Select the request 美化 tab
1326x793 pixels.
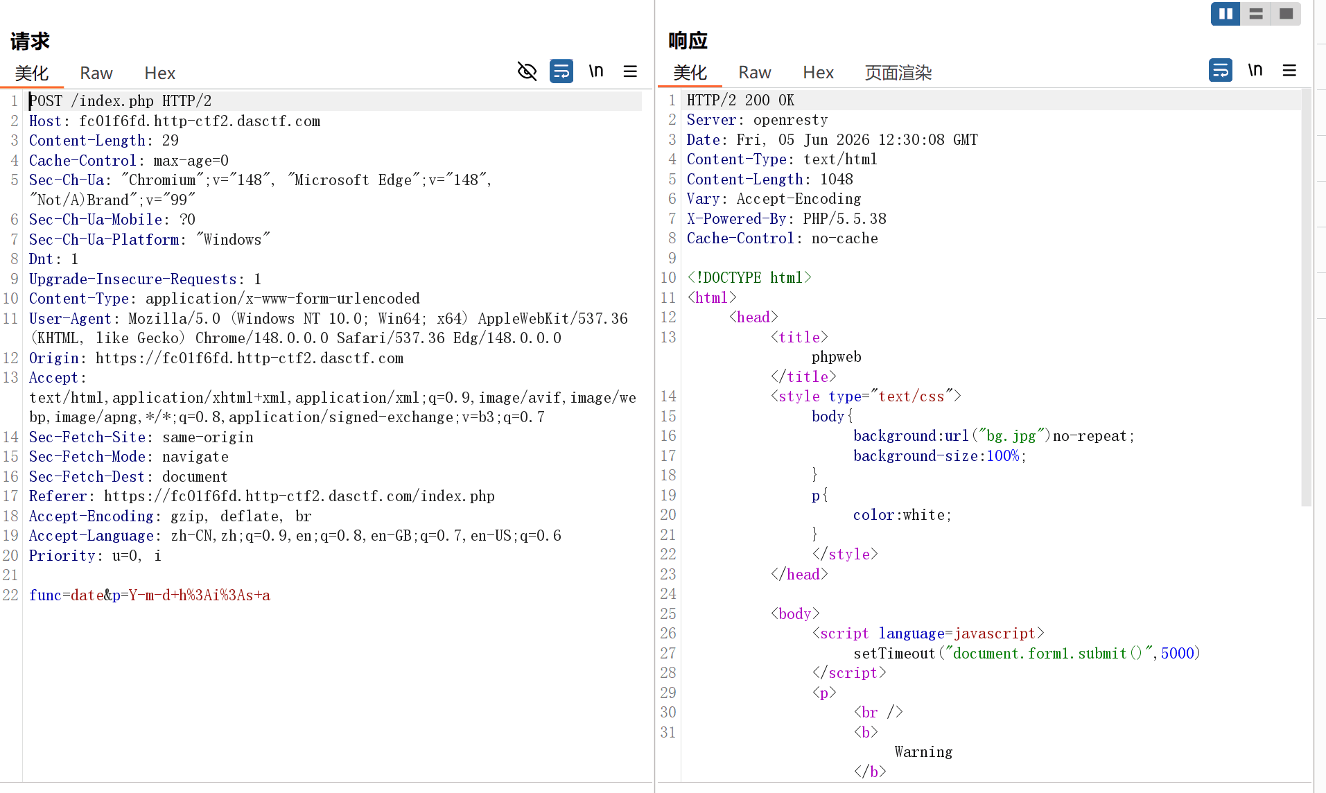tap(32, 73)
